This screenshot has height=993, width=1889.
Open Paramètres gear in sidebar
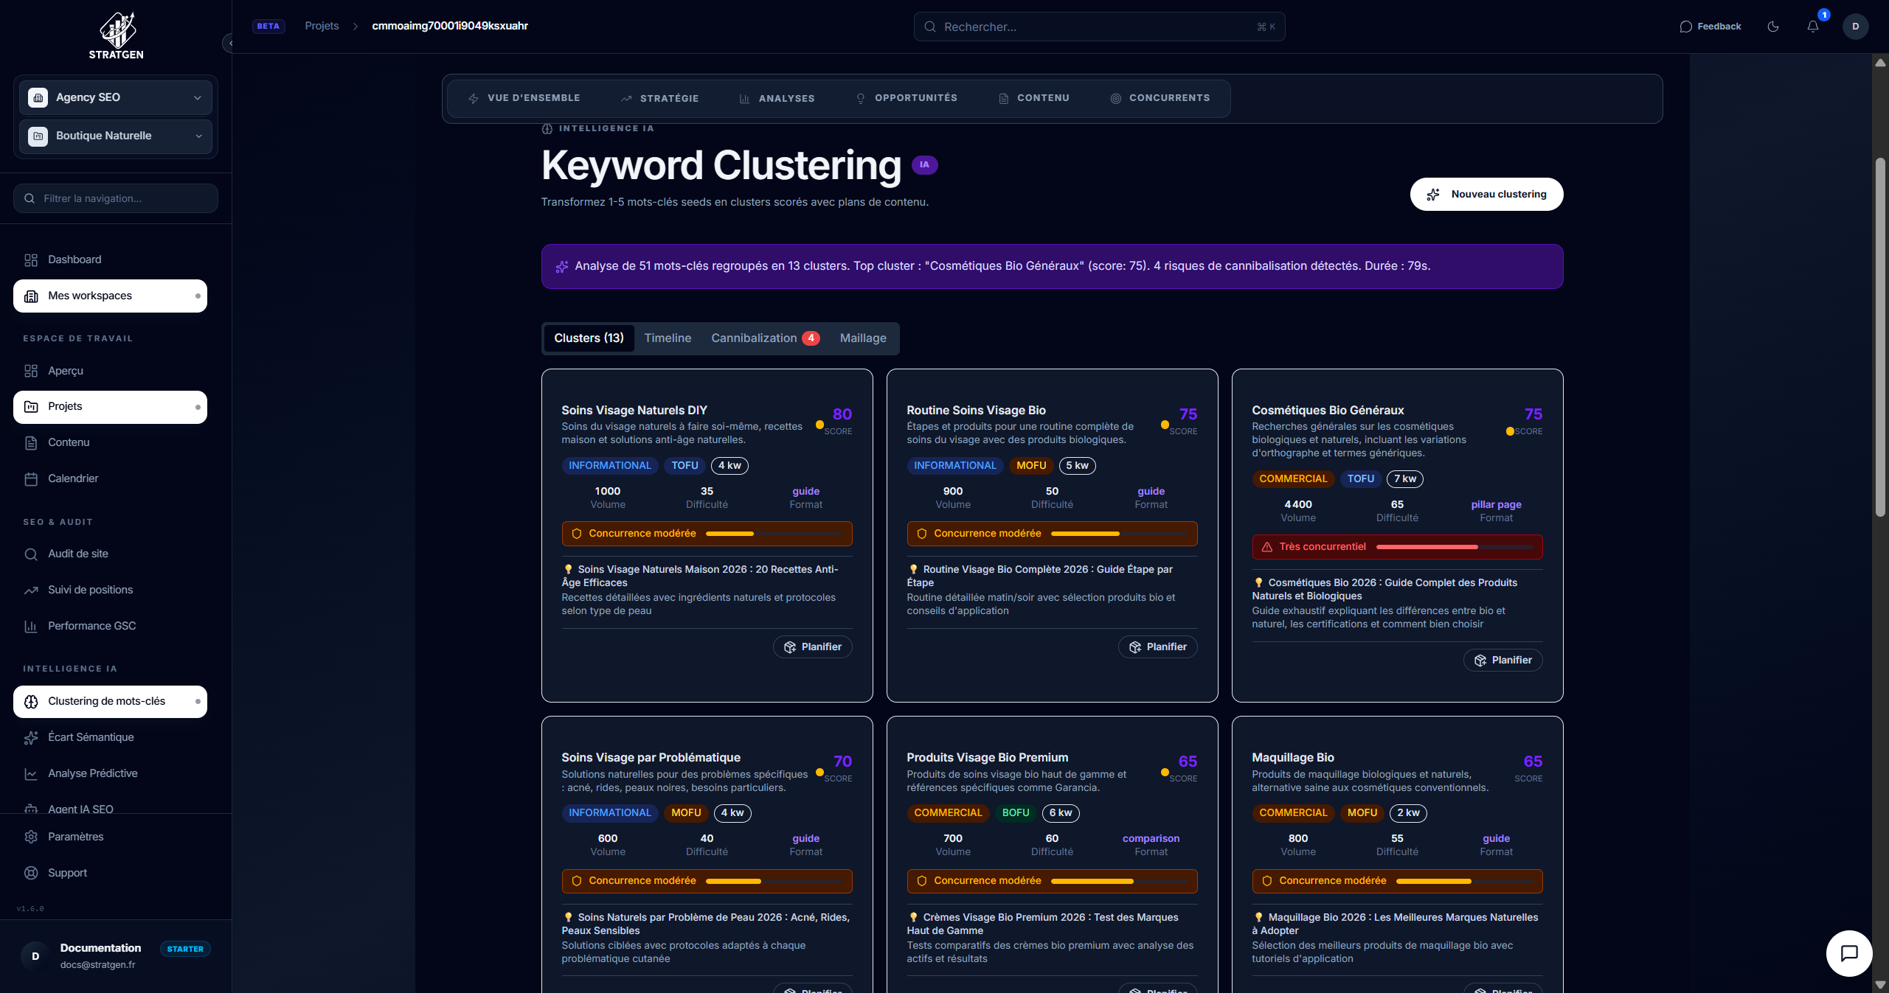75,837
